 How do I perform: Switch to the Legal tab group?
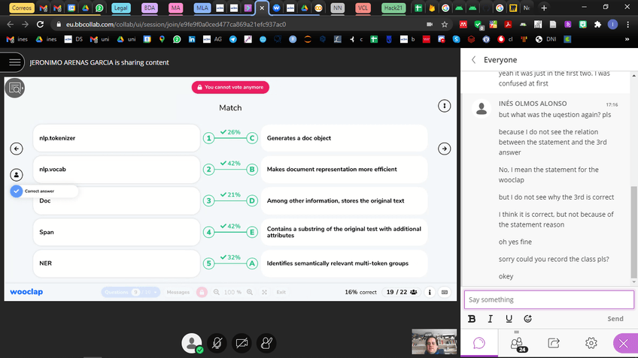121,8
